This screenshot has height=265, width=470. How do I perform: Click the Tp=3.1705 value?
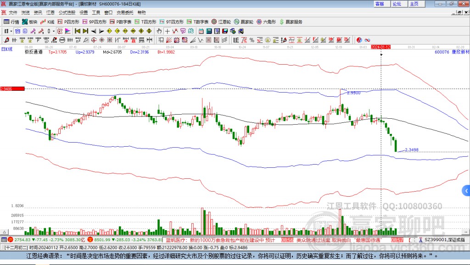pyautogui.click(x=57, y=52)
